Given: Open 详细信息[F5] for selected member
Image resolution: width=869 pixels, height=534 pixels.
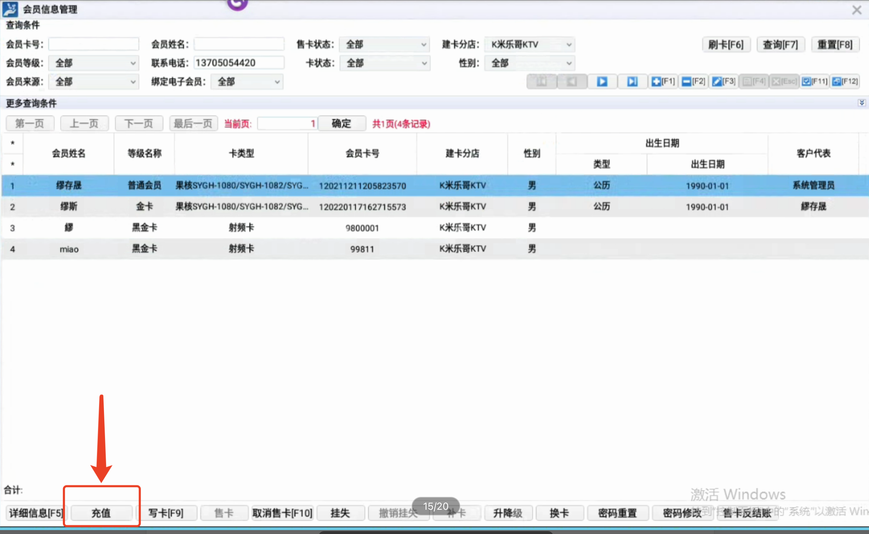Looking at the screenshot, I should click(x=36, y=513).
